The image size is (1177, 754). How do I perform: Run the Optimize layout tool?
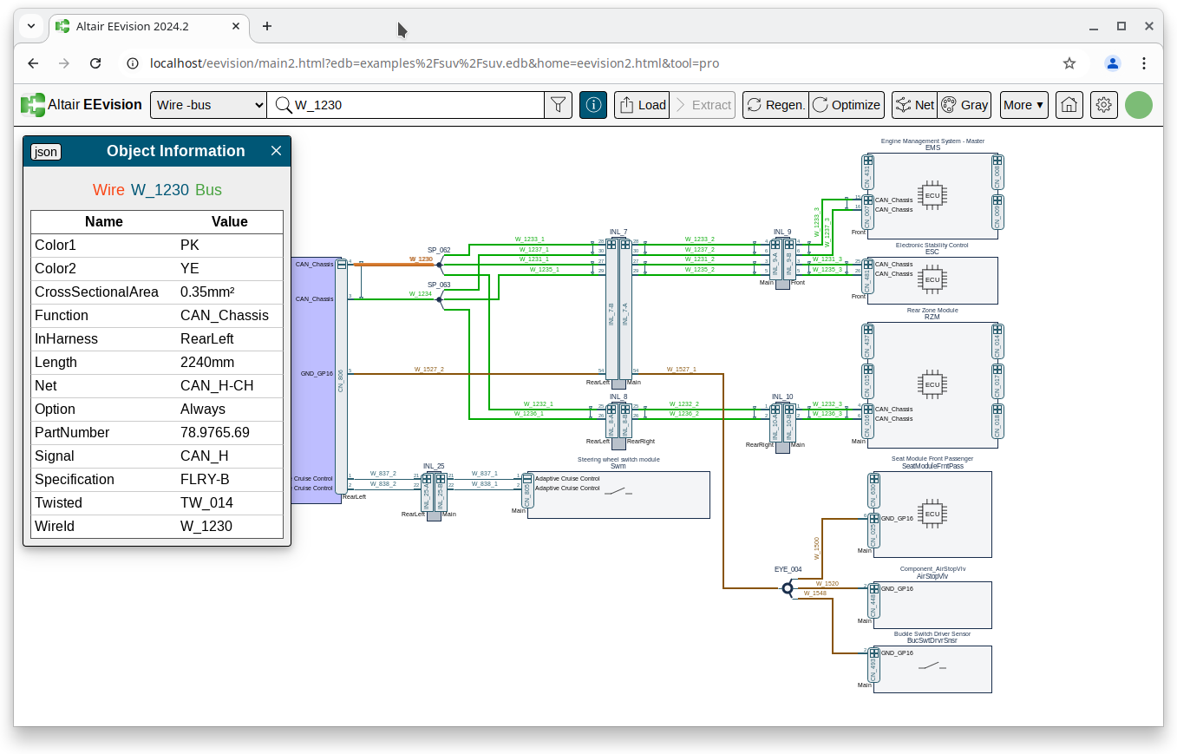click(x=847, y=105)
